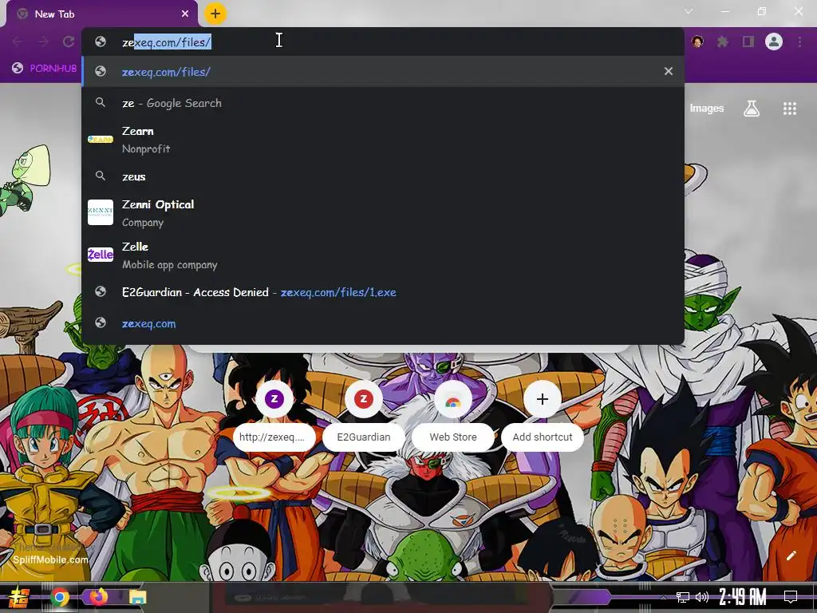This screenshot has height=613, width=817.
Task: Open the Web Store shortcut
Action: pyautogui.click(x=453, y=415)
